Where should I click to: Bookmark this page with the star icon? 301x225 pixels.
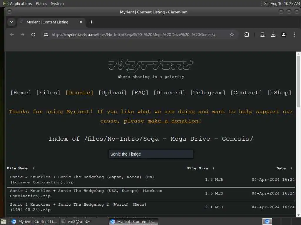232,35
